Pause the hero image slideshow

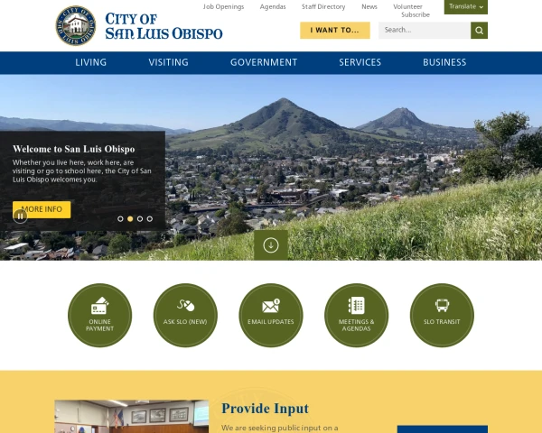point(20,216)
